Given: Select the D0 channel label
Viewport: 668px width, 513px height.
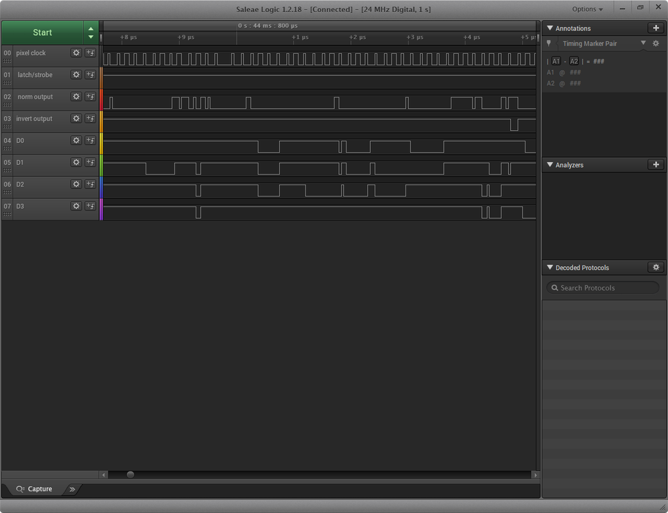Looking at the screenshot, I should coord(20,140).
